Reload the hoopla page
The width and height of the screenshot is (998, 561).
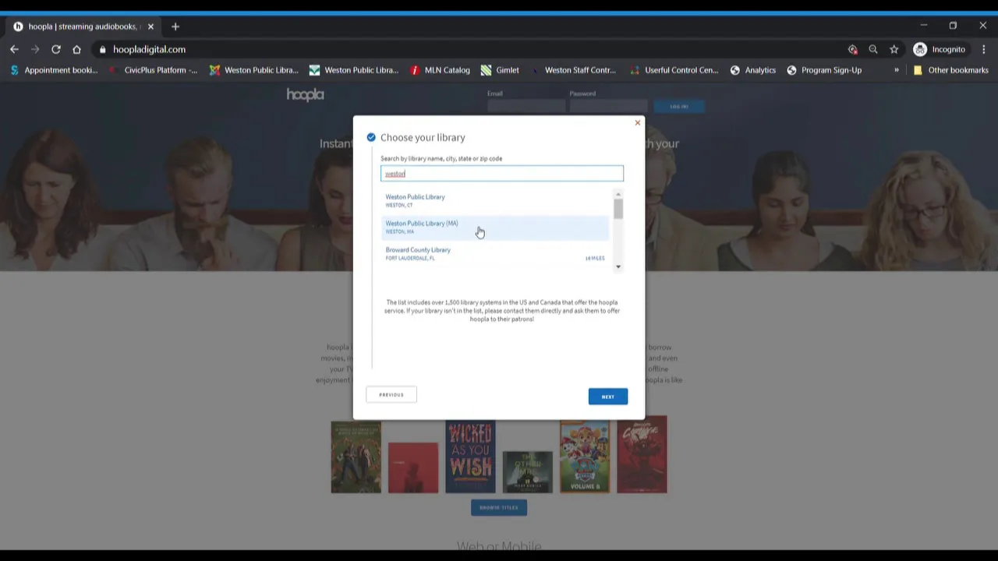click(56, 49)
